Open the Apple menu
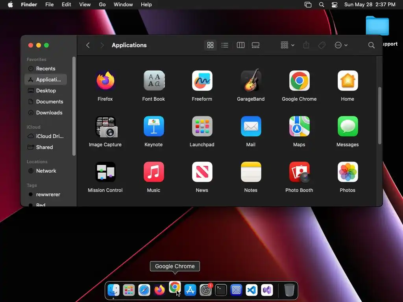This screenshot has width=403, height=302. point(10,5)
